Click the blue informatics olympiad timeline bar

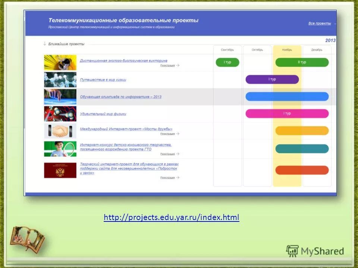(x=287, y=96)
